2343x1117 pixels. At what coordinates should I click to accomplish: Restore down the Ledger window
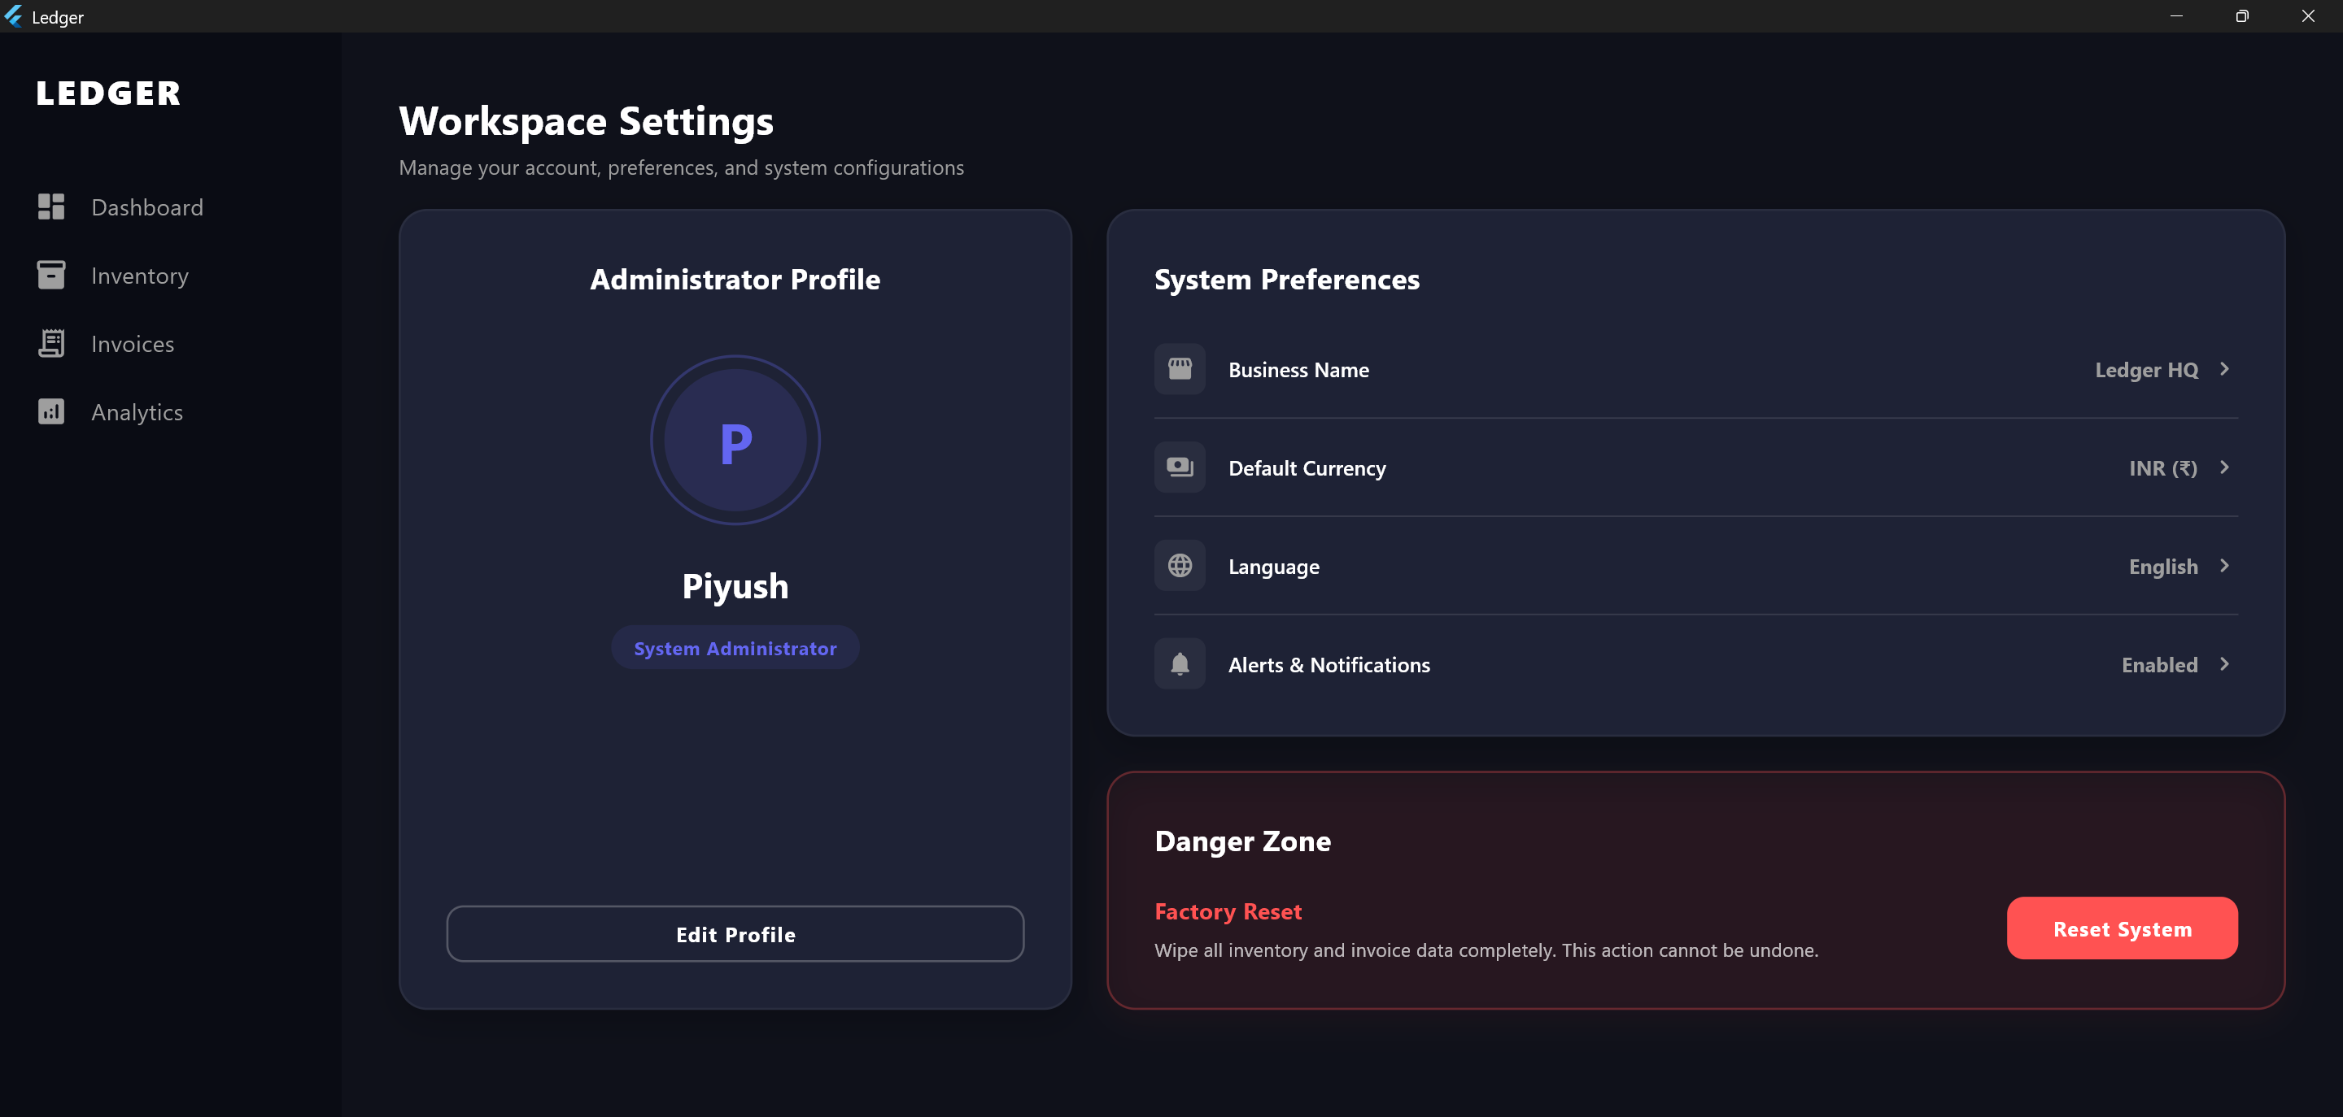tap(2242, 15)
